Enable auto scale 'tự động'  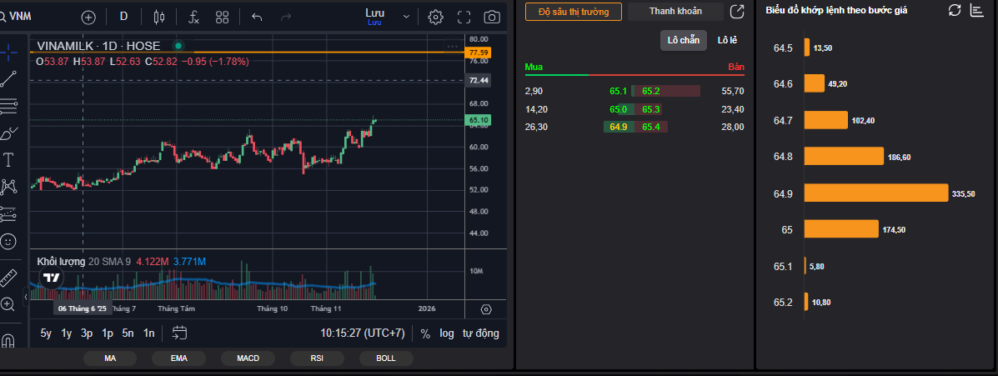click(481, 333)
